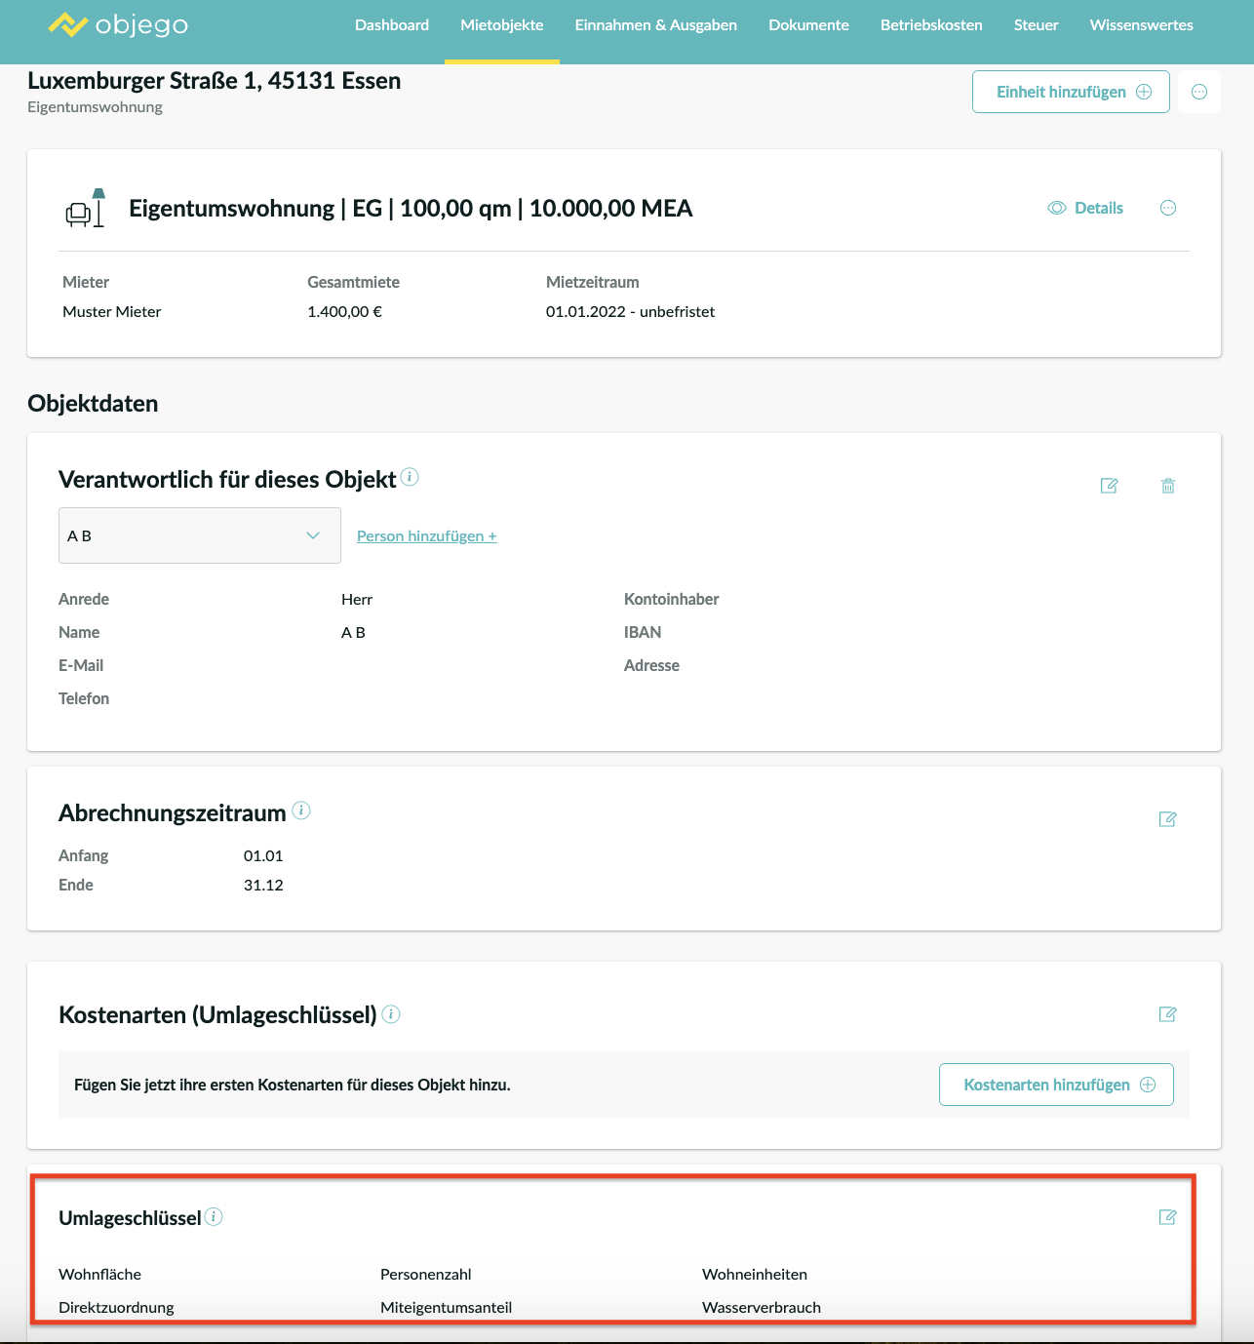This screenshot has height=1344, width=1254.
Task: Show info for Verantwortlich für dieses Objekt
Action: coord(411,477)
